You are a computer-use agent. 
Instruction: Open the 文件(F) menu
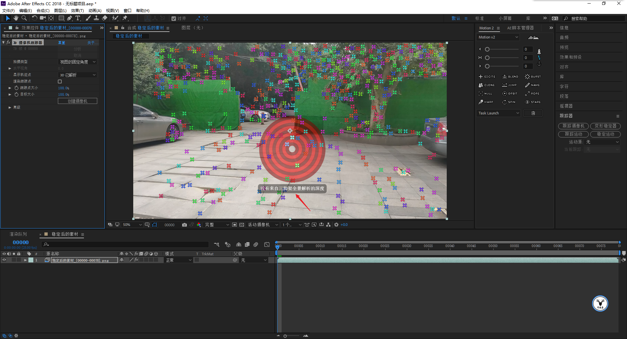click(x=8, y=11)
